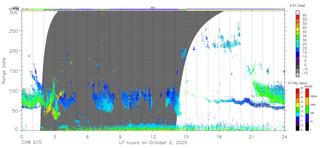The width and height of the screenshot is (320, 148).
Task: Click the 300 range gate tick label
Action: 14,12
